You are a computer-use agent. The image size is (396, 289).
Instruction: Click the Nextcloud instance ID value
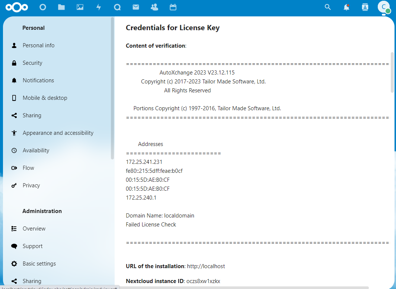(203, 281)
